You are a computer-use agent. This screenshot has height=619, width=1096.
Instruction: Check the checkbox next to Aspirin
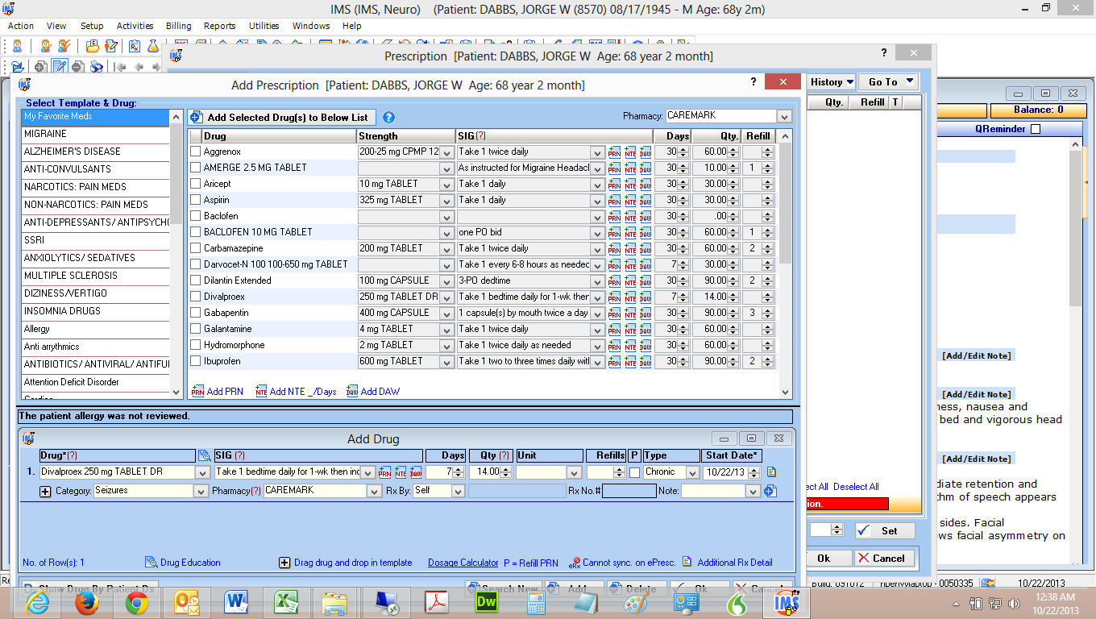194,200
